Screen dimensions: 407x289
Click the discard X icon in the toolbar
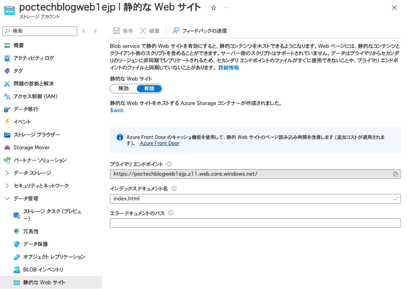point(142,31)
